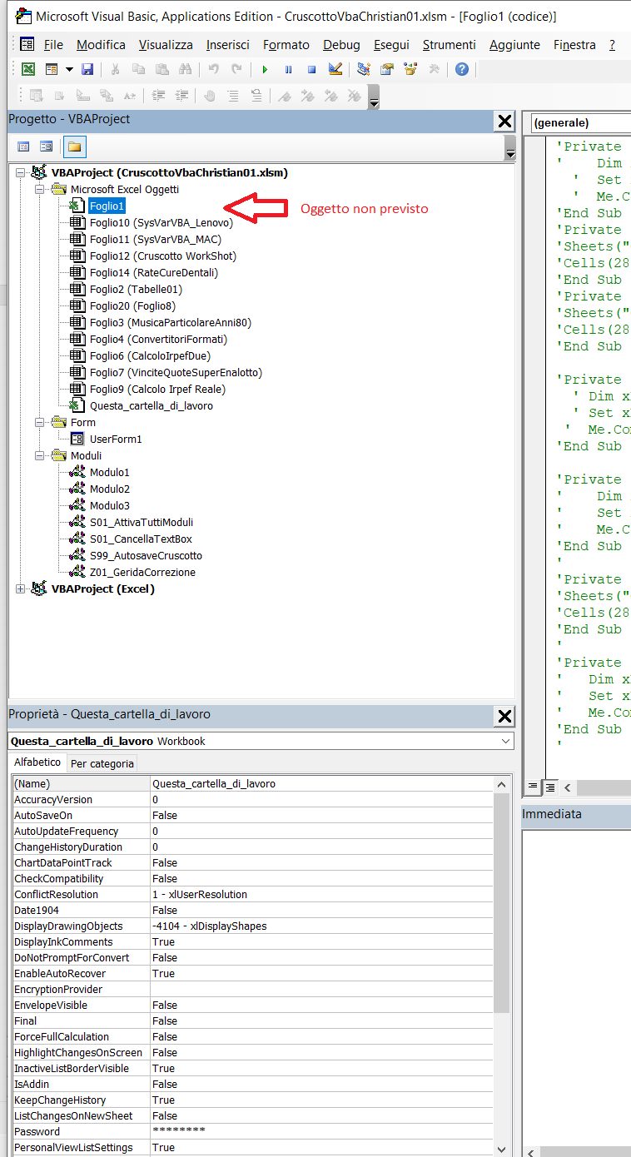Open Project Explorer from toolbar icon
The image size is (631, 1157).
click(363, 69)
